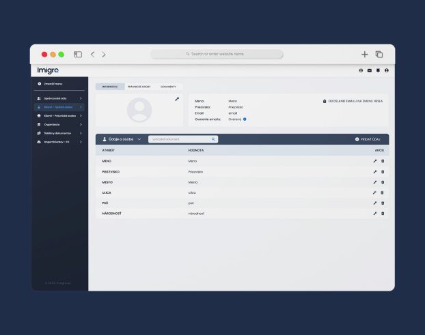Collapse the sidebar with Zmenšiť menu
Screen dimensions: 425x335
tap(50, 84)
